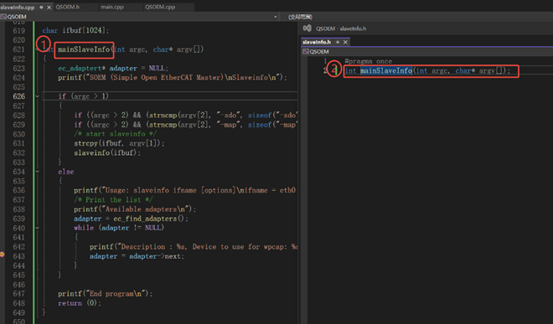Screen dimensions: 553x324
Task: Click the 'else' keyword on line 634
Action: coord(66,172)
